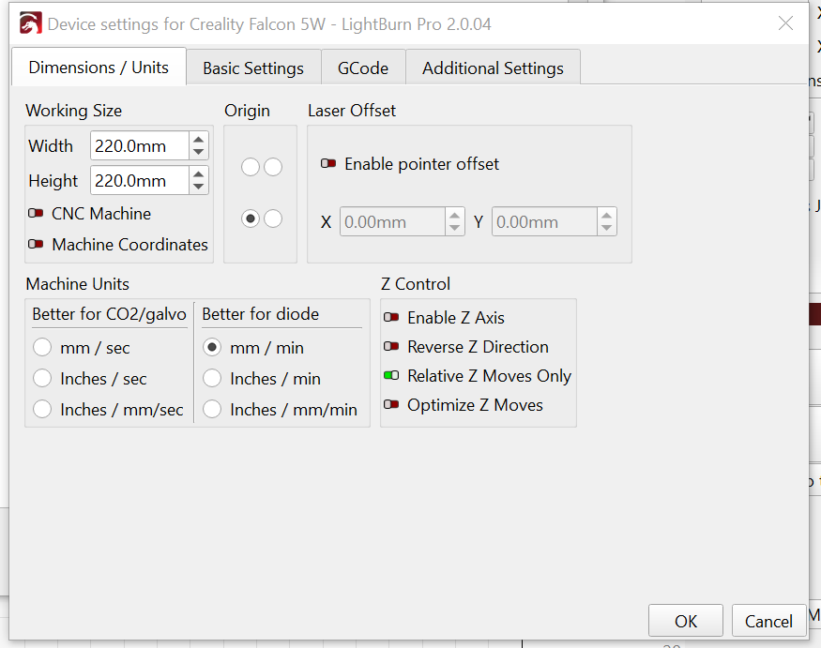
Task: Toggle Reverse Z Direction
Action: click(x=391, y=347)
